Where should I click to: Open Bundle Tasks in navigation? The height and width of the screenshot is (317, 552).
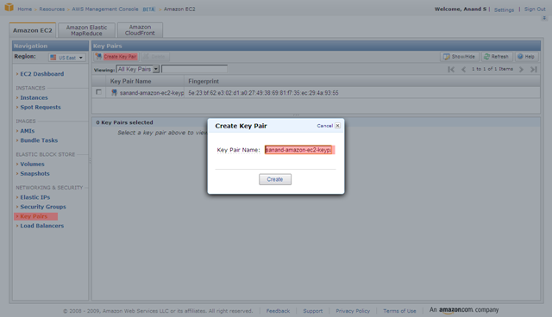point(39,140)
